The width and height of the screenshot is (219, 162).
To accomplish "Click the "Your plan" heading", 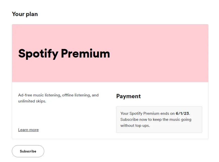I will pos(25,14).
